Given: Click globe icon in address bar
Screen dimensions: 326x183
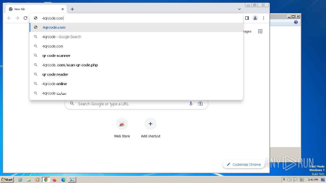Looking at the screenshot, I should (x=36, y=18).
